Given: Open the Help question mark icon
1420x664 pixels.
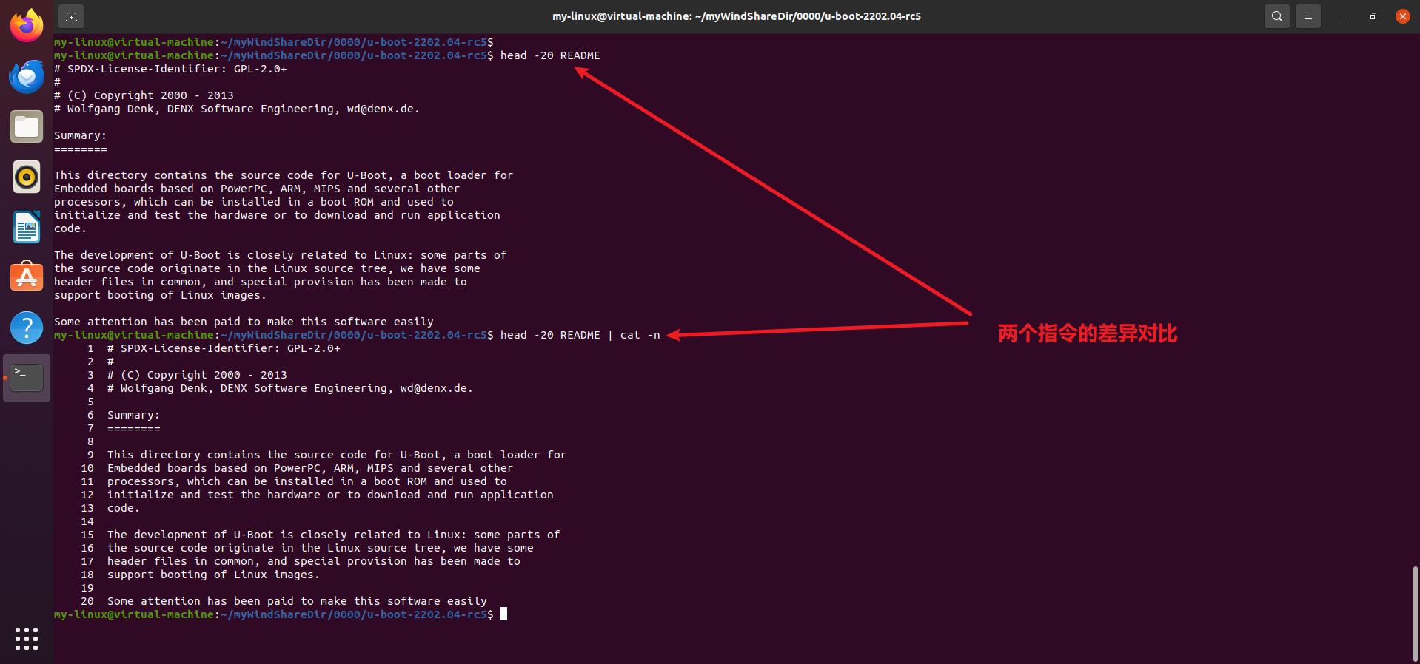Looking at the screenshot, I should (x=27, y=328).
